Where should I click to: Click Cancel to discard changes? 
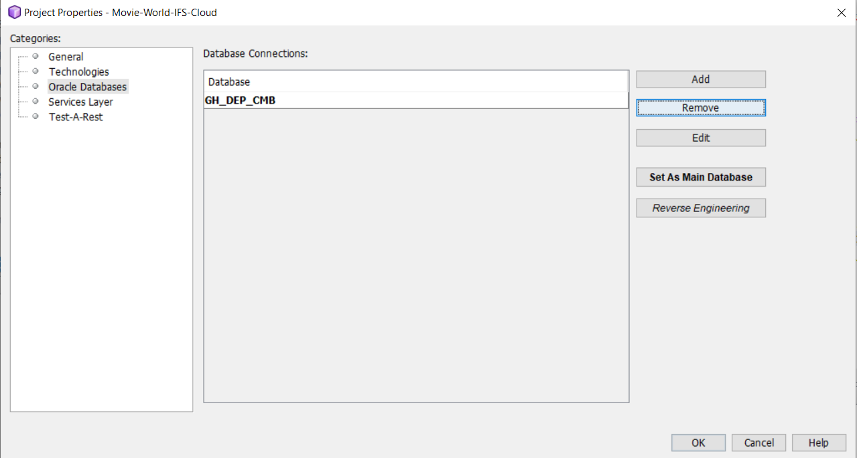pyautogui.click(x=759, y=442)
